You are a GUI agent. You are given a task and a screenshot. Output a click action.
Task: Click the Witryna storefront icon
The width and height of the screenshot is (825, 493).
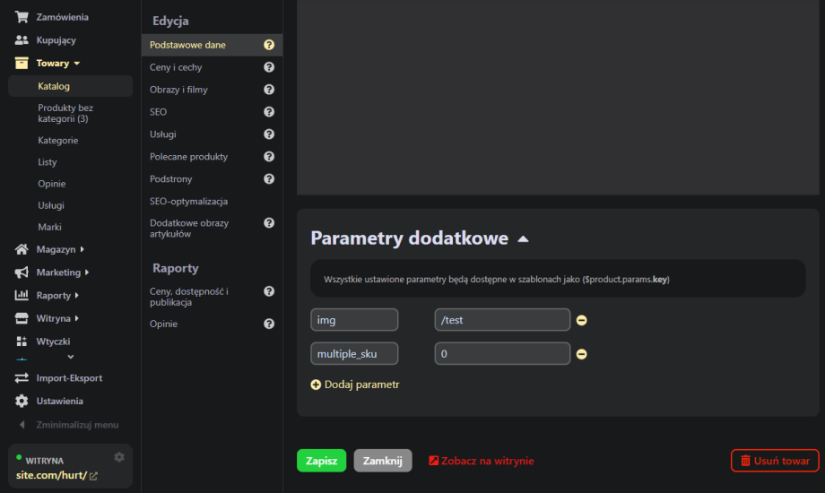(x=22, y=318)
